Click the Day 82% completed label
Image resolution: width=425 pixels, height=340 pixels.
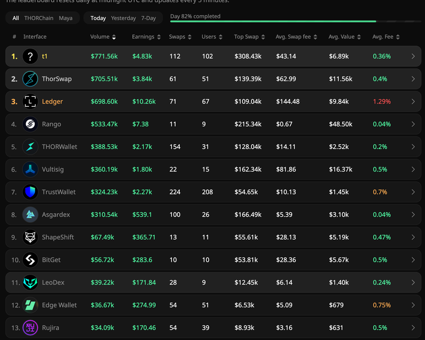pos(195,16)
